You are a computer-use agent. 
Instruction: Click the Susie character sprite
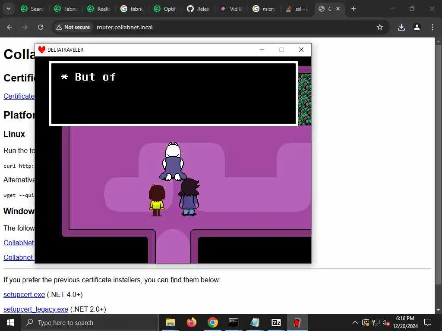pyautogui.click(x=189, y=197)
